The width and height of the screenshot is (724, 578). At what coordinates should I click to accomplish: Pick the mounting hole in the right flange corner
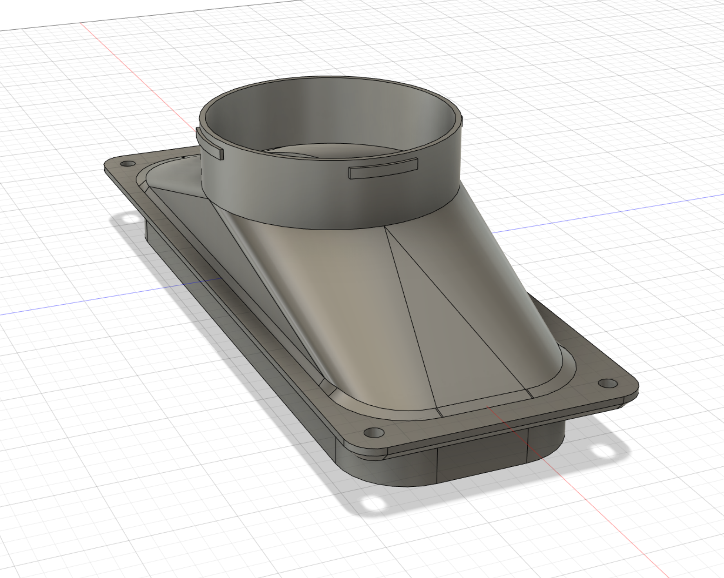coord(607,383)
